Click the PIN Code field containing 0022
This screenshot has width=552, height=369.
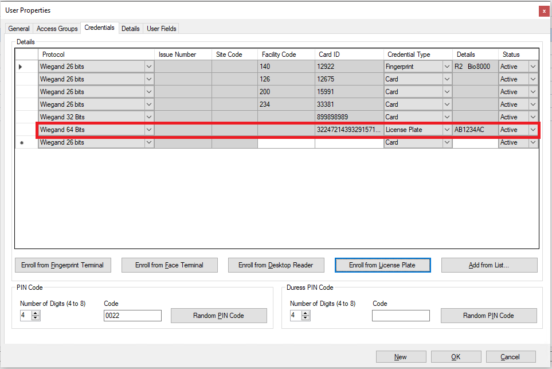(133, 316)
